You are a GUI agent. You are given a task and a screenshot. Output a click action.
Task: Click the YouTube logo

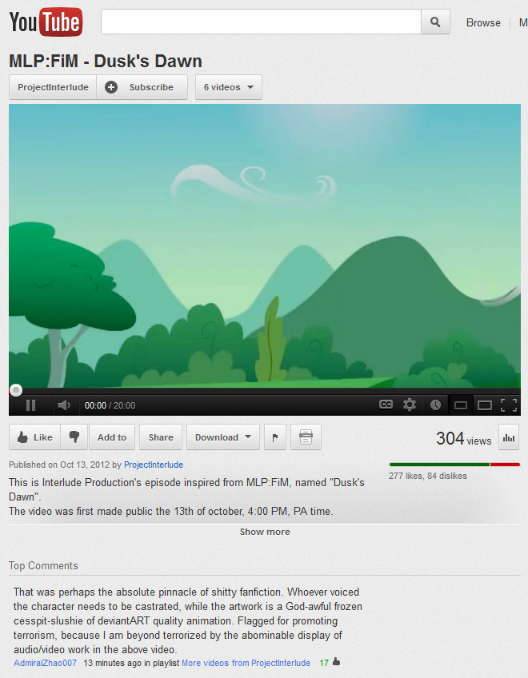[x=46, y=22]
